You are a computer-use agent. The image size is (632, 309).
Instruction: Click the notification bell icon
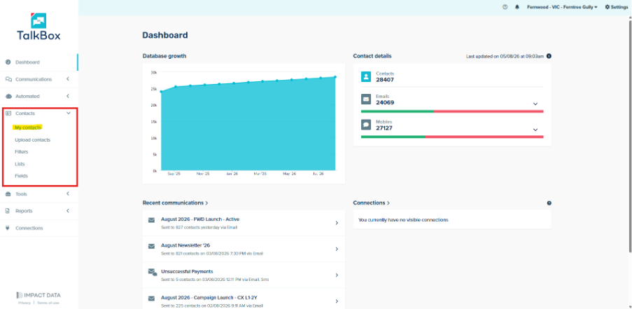pyautogui.click(x=517, y=7)
